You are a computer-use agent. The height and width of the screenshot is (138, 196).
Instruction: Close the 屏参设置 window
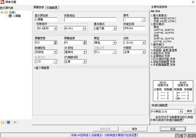(193, 2)
